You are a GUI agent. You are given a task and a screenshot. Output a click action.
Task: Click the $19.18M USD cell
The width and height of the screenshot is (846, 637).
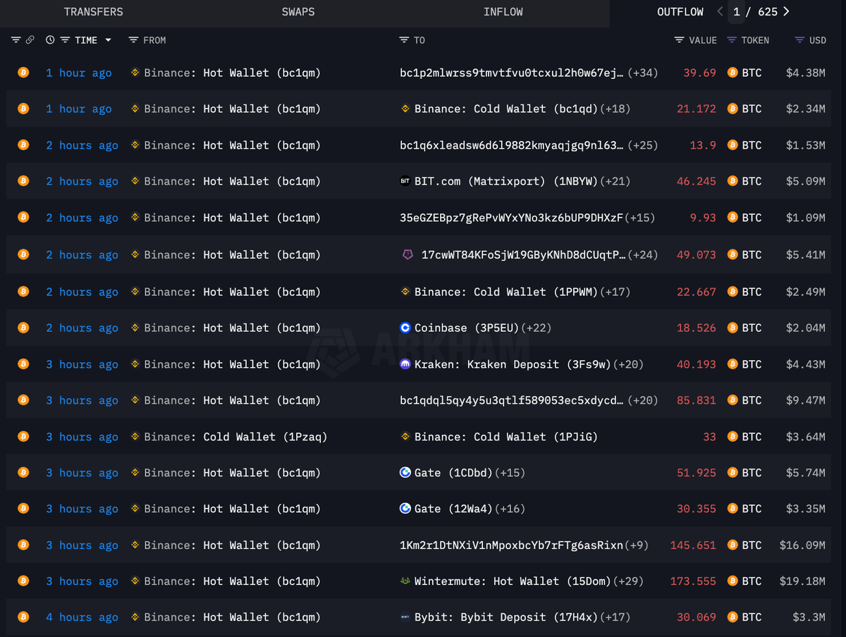tap(802, 581)
